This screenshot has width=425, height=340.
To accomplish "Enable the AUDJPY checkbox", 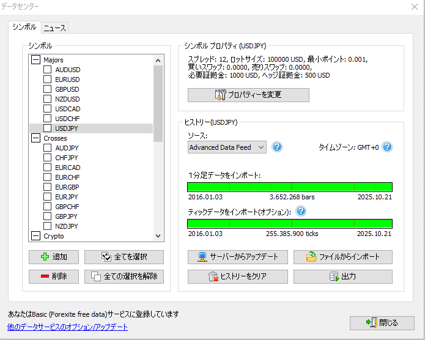I will [x=48, y=148].
